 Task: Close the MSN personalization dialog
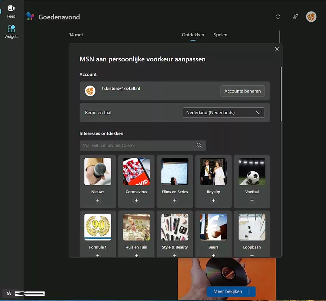pos(277,49)
